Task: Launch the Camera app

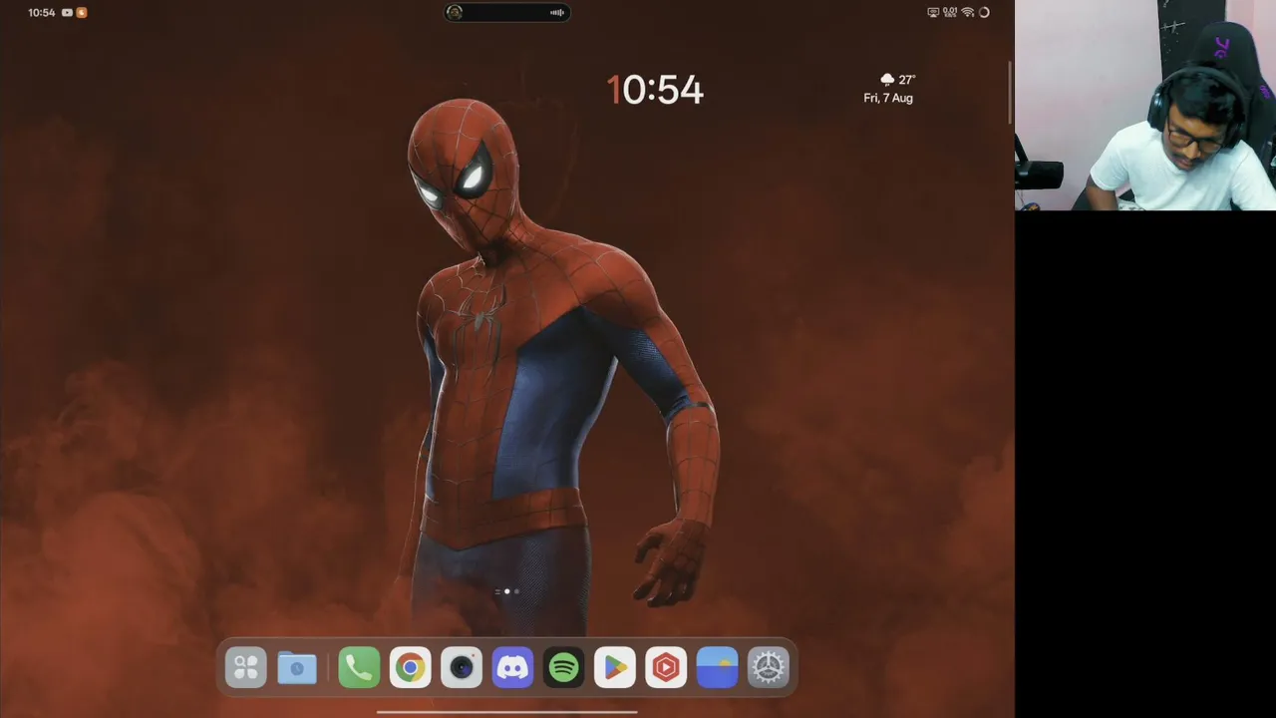Action: (x=462, y=667)
